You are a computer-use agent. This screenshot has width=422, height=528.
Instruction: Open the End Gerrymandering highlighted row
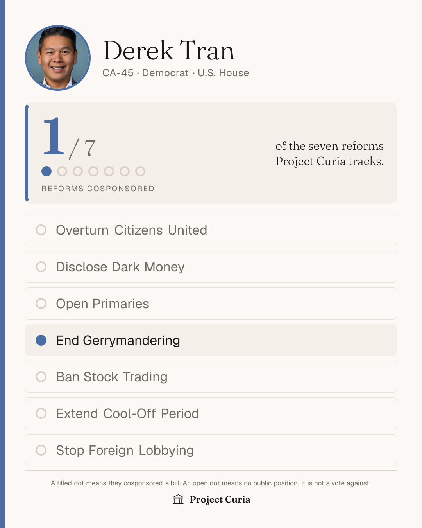[211, 340]
